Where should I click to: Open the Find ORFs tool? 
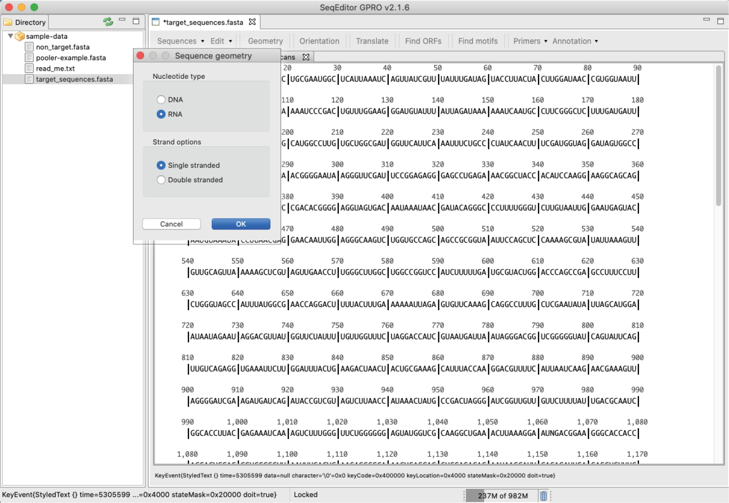pos(423,41)
